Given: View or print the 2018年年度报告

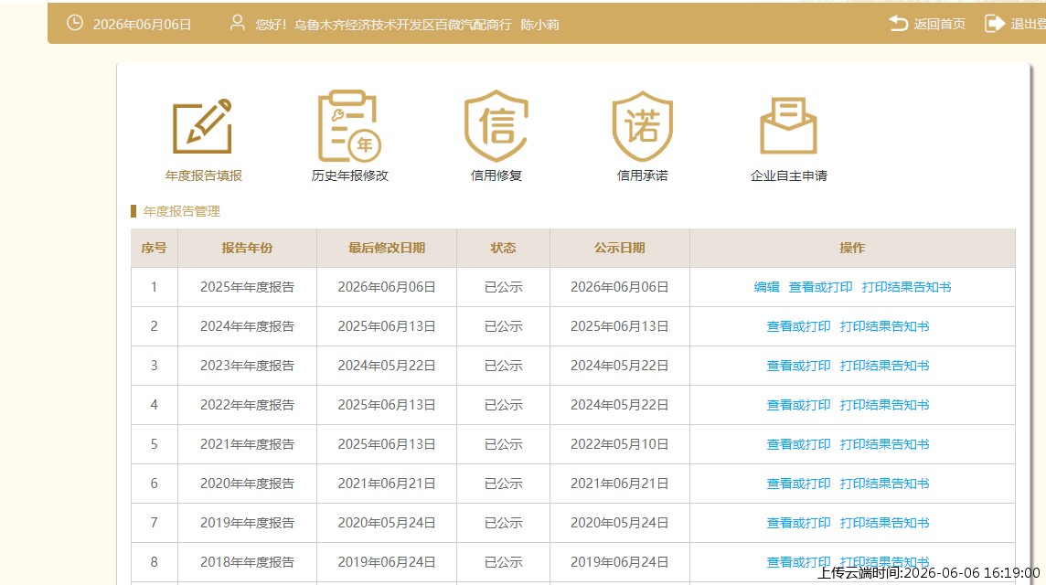Looking at the screenshot, I should click(798, 561).
